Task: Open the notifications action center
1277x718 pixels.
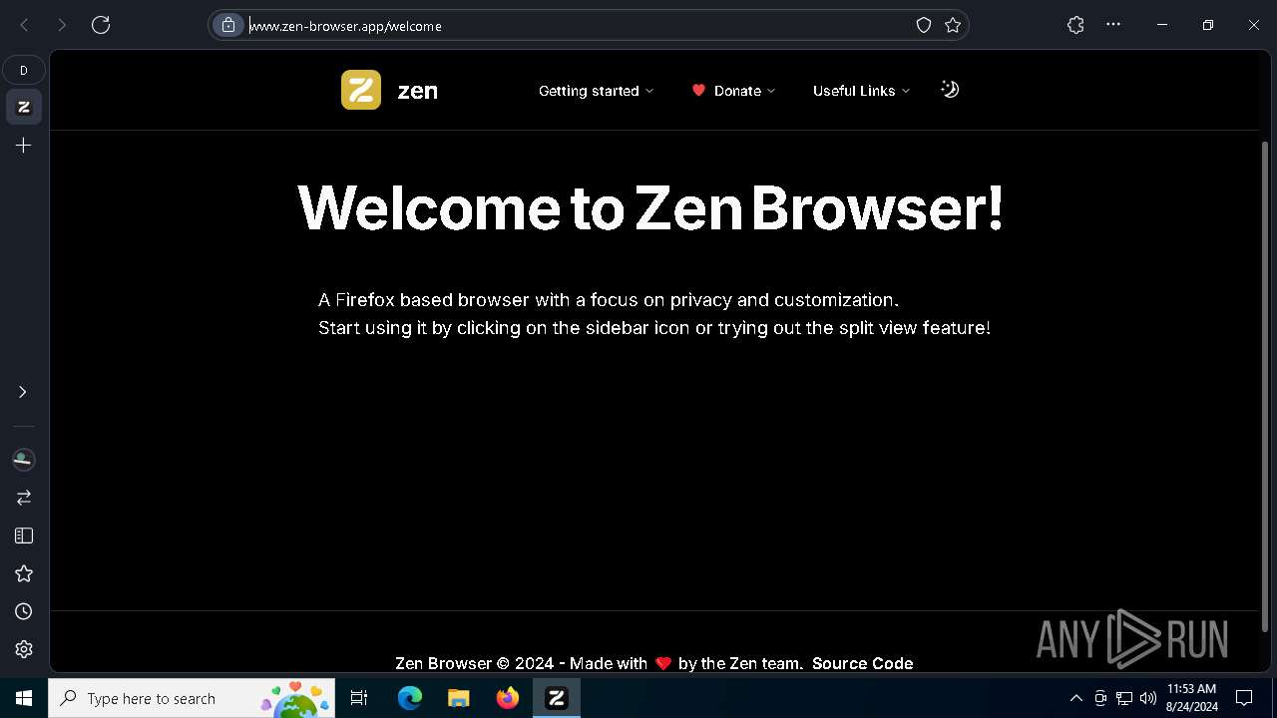Action: pos(1244,698)
